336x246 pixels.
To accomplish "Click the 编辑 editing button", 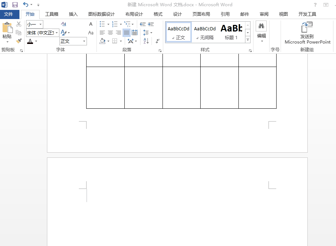I will 261,31.
